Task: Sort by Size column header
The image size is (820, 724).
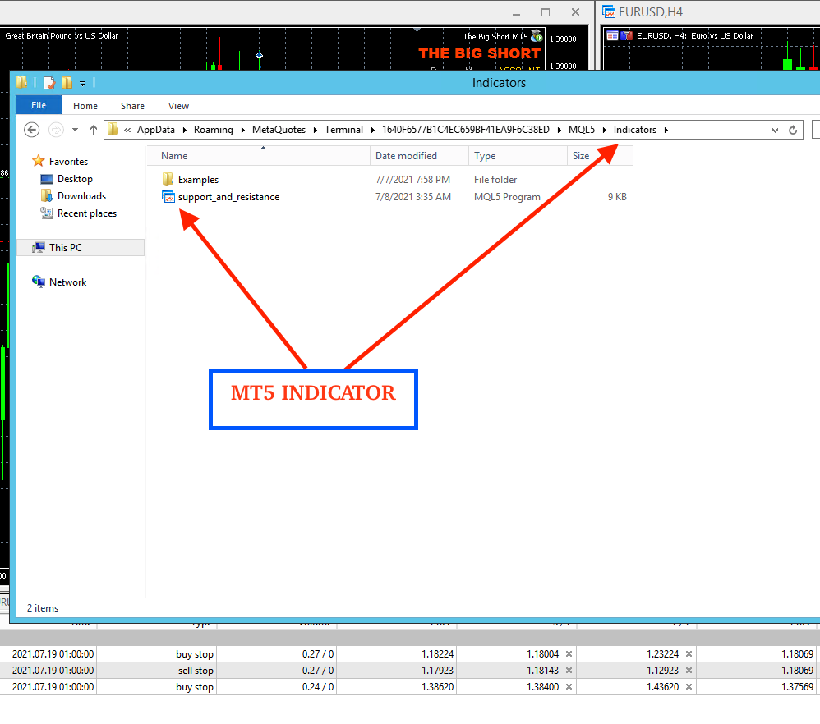Action: (x=600, y=156)
